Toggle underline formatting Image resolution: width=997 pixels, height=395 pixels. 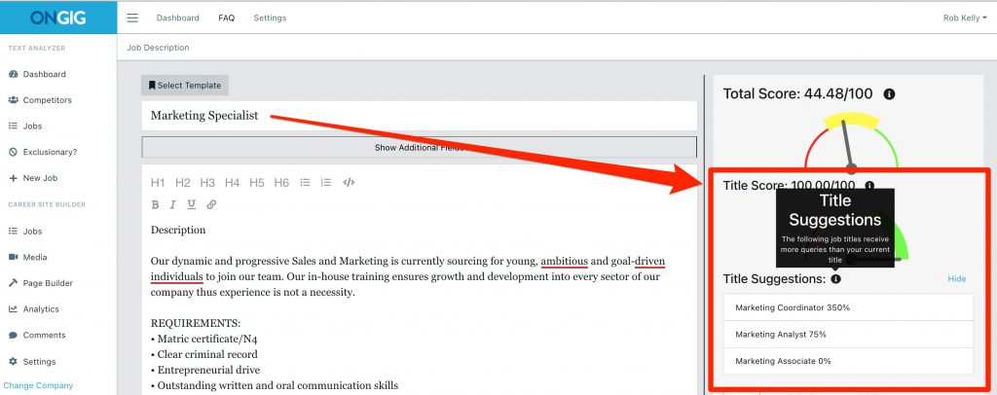pos(192,204)
